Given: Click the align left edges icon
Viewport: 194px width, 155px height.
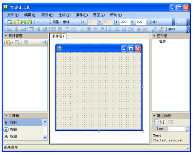Looking at the screenshot, I should pos(10,29).
